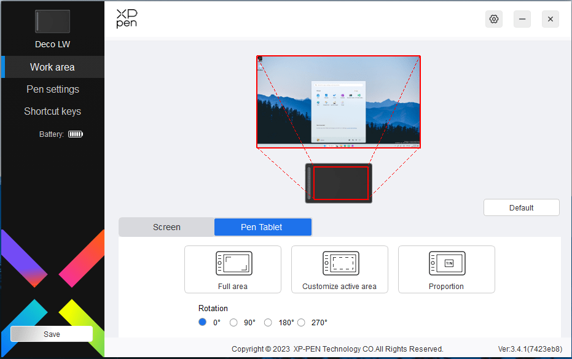Screen dimensions: 572x359
Task: Select 0° rotation radio button
Action: coord(203,322)
